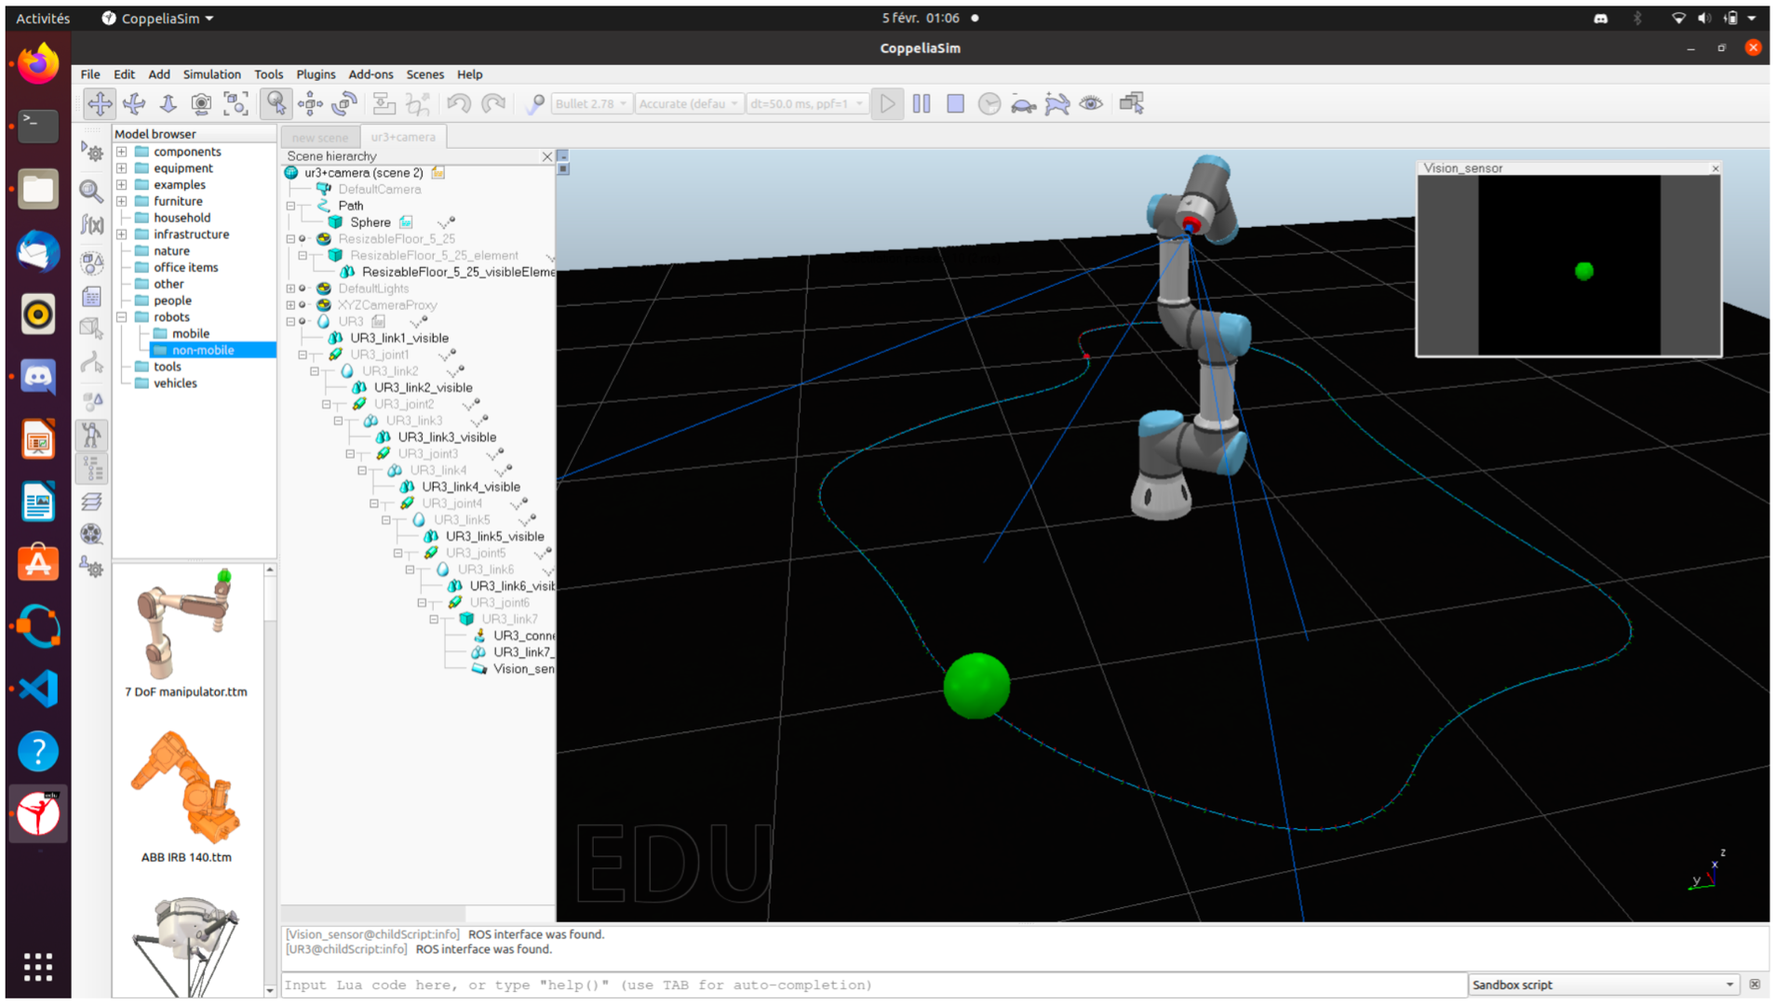Viewport: 1777px width, 1005px height.
Task: Switch to the new scene tab
Action: pos(319,138)
